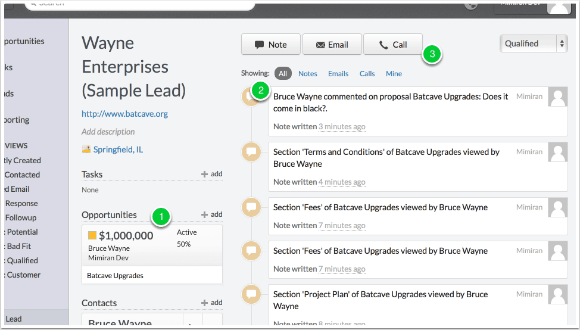Click the Call button phone icon
Image resolution: width=580 pixels, height=330 pixels.
383,45
